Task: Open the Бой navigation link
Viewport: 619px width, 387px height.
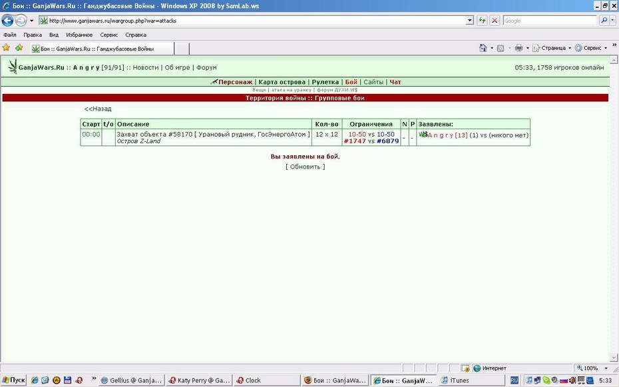Action: coord(351,82)
